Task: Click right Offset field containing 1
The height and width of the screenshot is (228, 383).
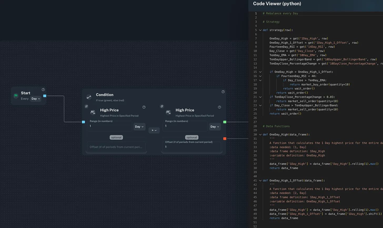Action: pyautogui.click(x=192, y=147)
